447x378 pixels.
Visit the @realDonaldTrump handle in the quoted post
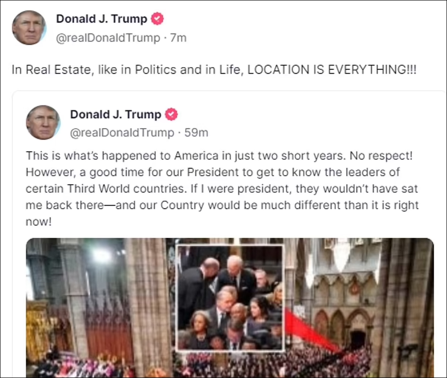122,133
